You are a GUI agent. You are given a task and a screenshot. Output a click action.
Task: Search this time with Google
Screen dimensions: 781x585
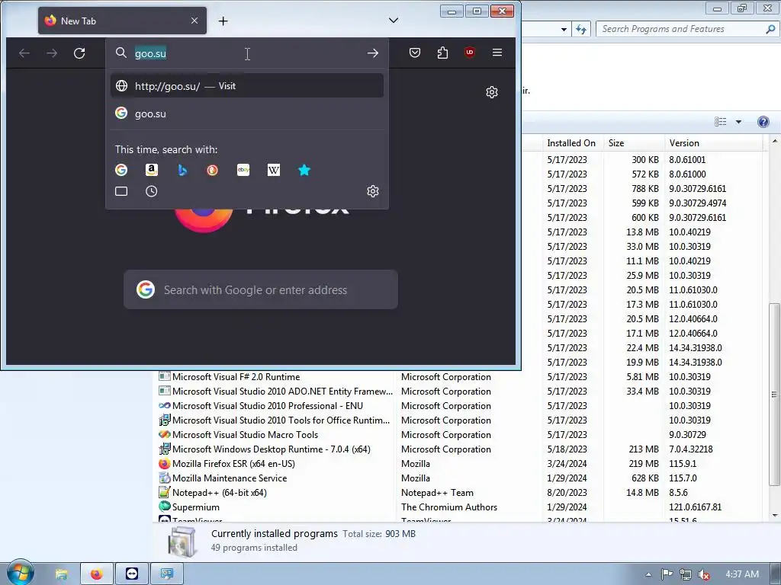coord(121,170)
